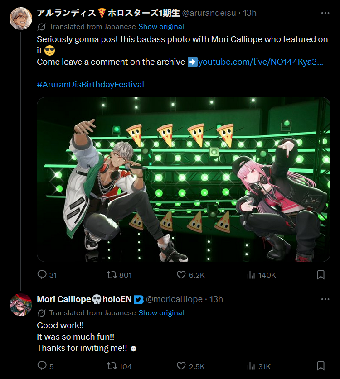
Task: Show original text of Calliope's reply
Action: pos(161,312)
